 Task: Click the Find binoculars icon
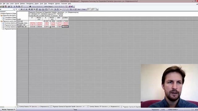point(30,6)
